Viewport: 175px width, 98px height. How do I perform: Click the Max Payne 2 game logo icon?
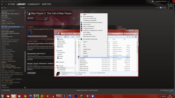click(29, 13)
